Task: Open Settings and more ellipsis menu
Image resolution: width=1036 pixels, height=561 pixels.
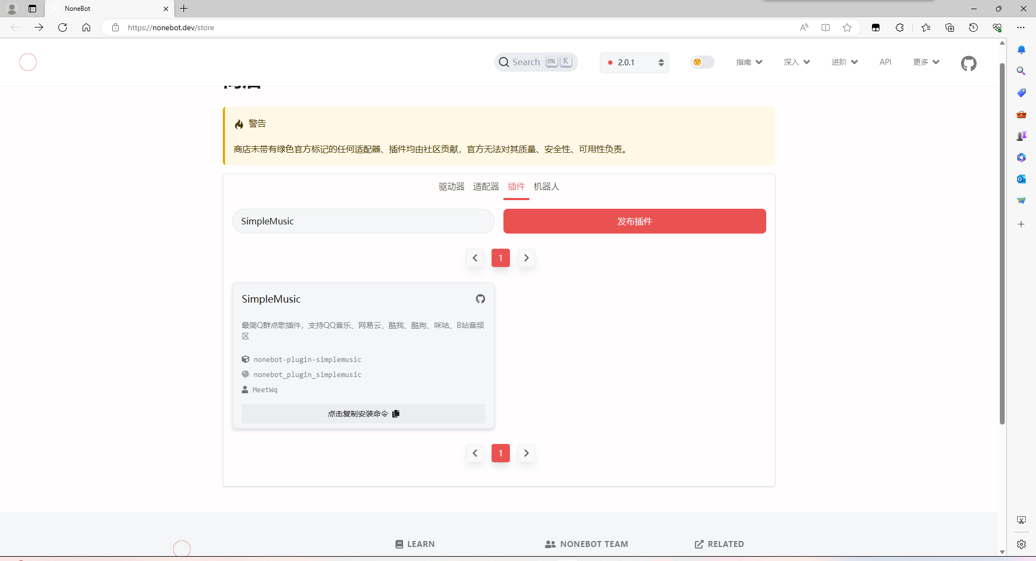Action: pyautogui.click(x=1021, y=28)
